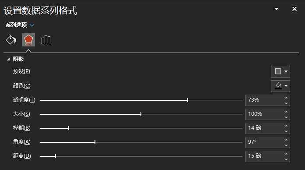
Task: Switch to Series Options bar chart icon
Action: pos(46,40)
